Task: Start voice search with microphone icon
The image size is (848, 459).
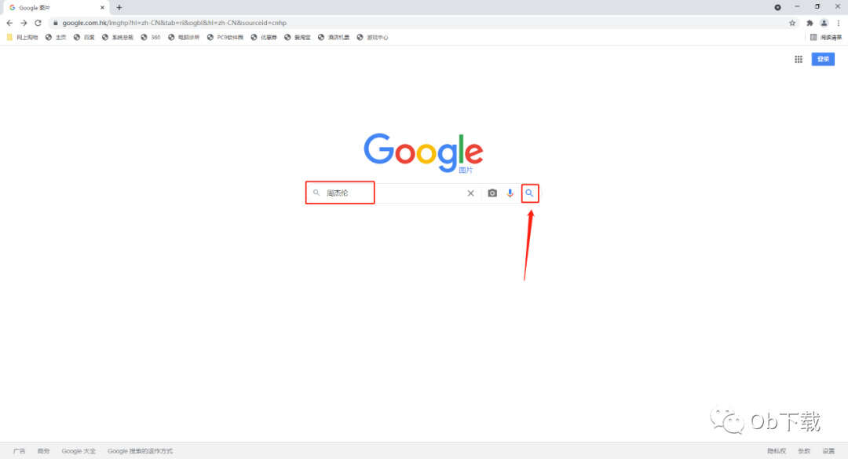Action: pos(510,193)
